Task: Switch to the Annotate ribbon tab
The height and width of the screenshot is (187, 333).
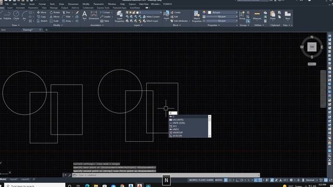Action: (x=20, y=8)
